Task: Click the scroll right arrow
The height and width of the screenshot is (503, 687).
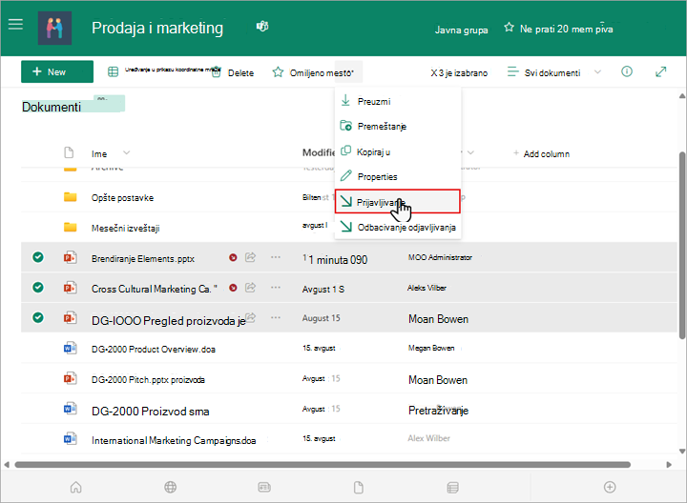Action: [669, 465]
